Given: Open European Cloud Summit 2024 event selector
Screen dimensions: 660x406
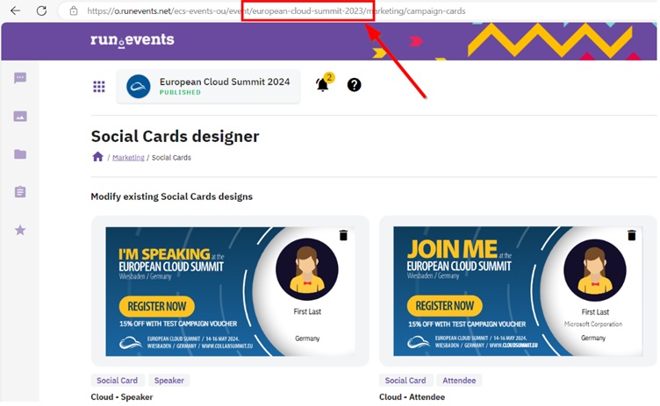Looking at the screenshot, I should click(x=208, y=86).
